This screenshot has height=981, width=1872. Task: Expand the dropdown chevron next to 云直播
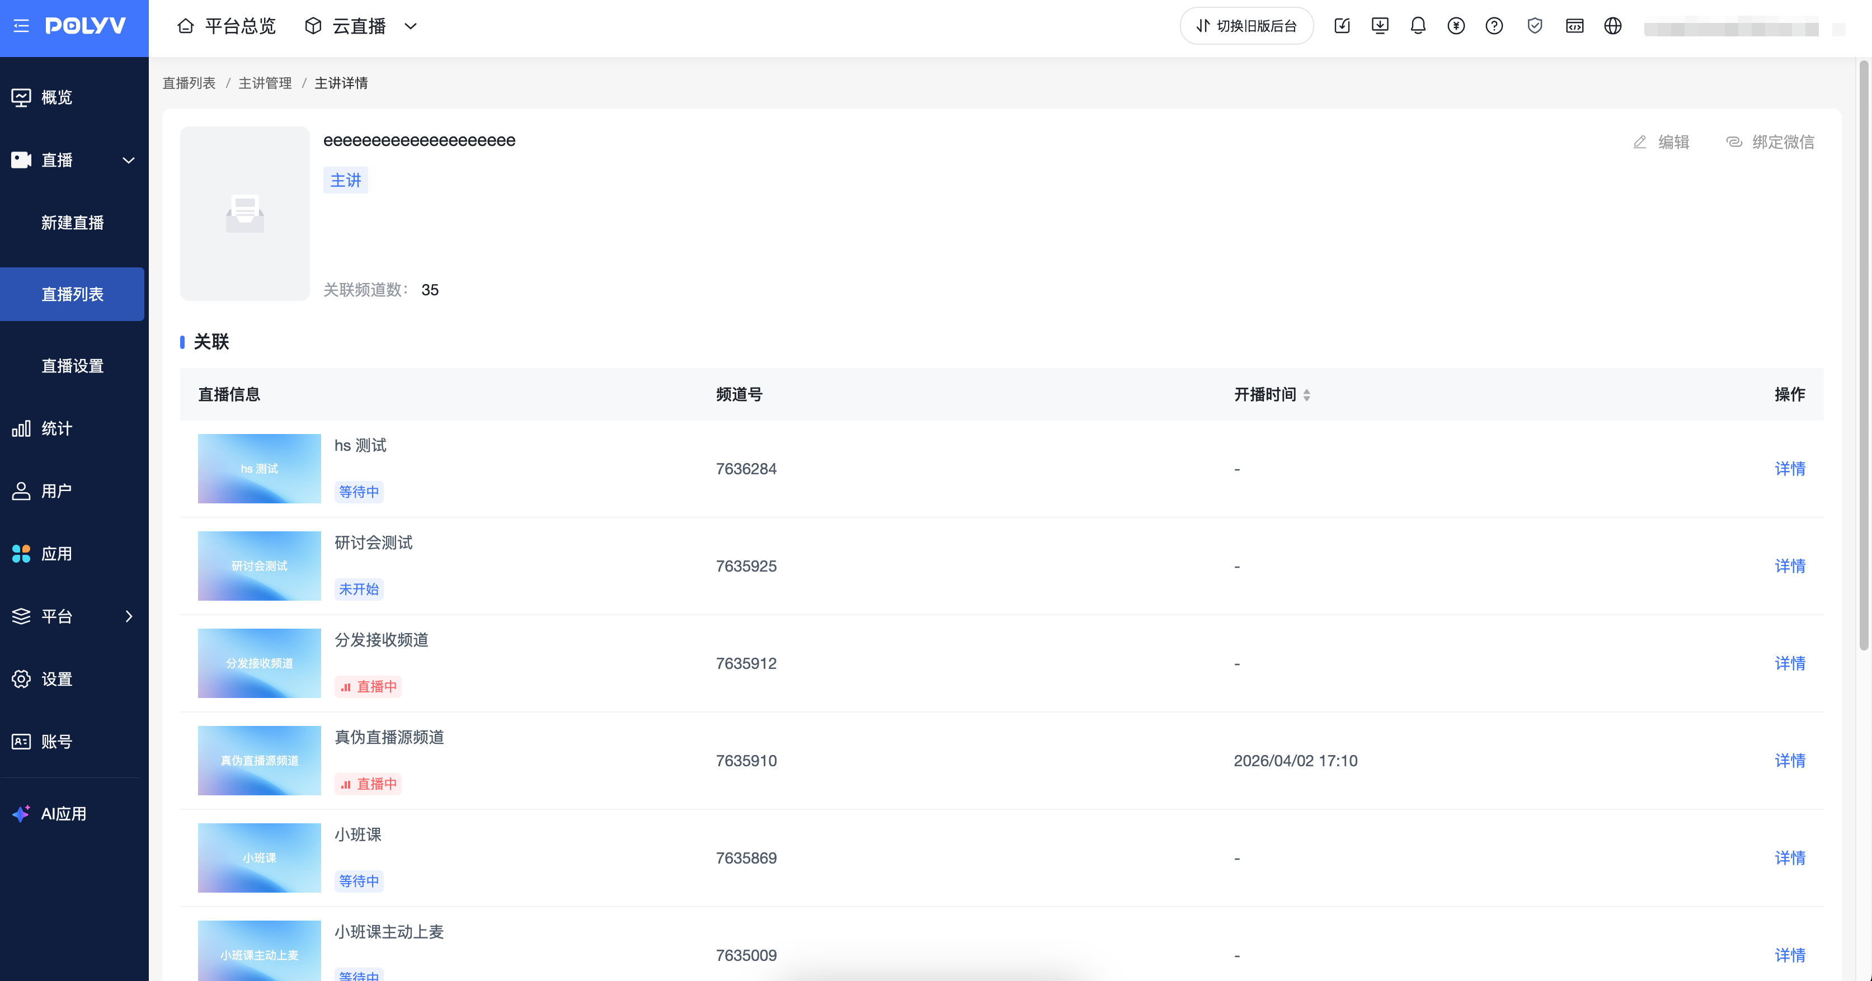[411, 26]
